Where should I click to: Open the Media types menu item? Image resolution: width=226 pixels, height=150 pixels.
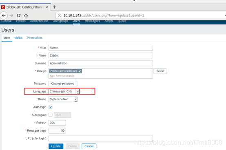pos(92,21)
